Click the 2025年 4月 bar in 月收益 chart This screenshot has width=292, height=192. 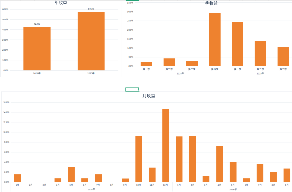(x=220, y=164)
